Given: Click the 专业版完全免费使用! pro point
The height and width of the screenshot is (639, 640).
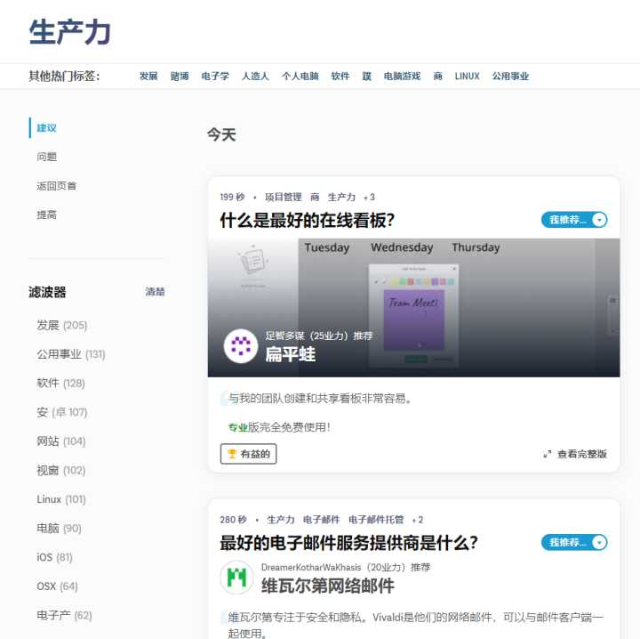Looking at the screenshot, I should click(x=279, y=427).
